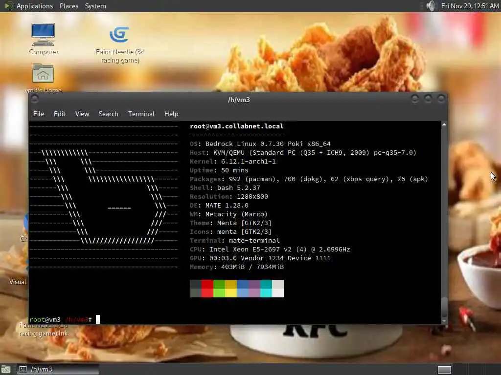Click the purple color block in neofetch palette
501x375 pixels.
coord(254,289)
